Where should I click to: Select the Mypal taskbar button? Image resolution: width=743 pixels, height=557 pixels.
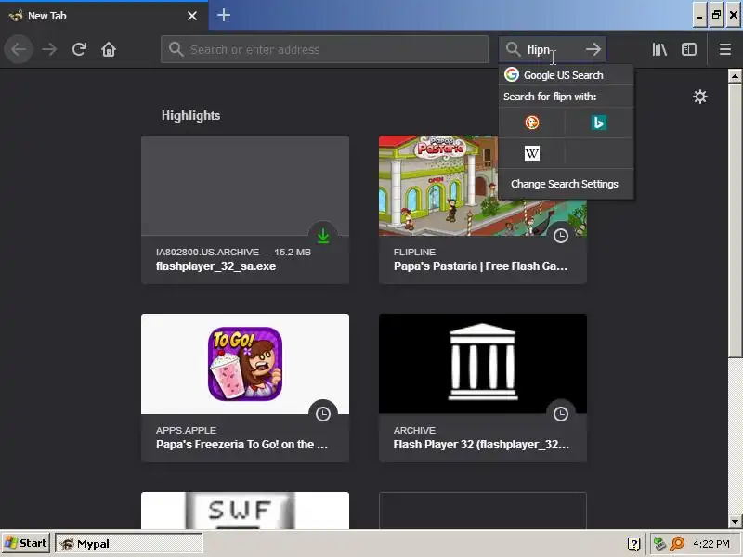[129, 543]
